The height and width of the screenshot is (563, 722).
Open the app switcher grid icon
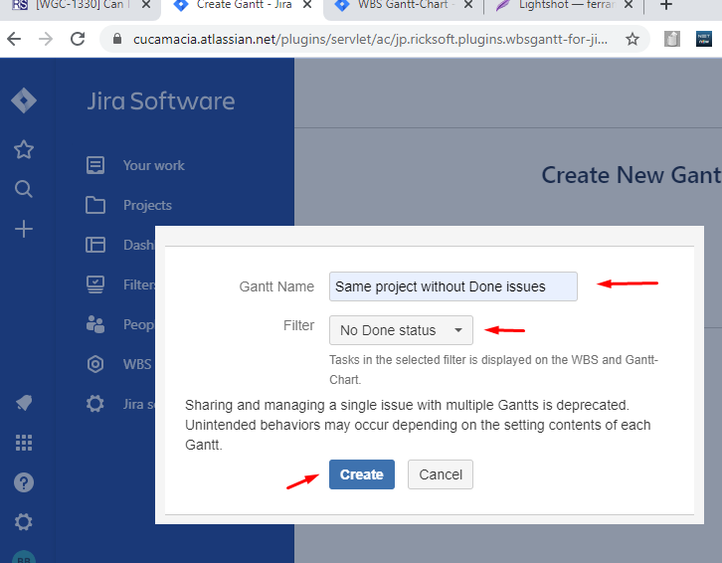click(x=24, y=443)
